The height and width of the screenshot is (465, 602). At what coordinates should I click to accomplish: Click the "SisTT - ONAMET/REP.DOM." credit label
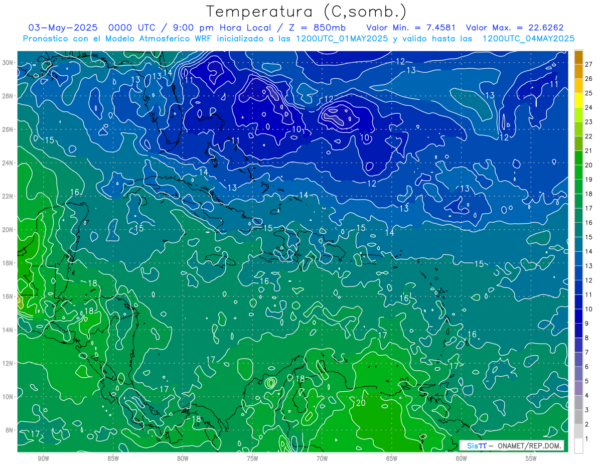click(512, 445)
